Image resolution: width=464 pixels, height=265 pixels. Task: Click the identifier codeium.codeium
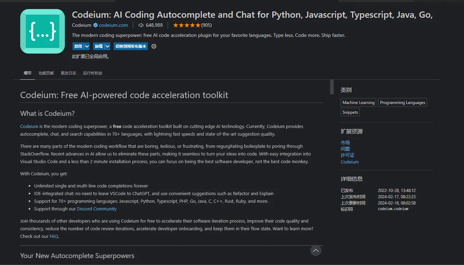coord(393,209)
